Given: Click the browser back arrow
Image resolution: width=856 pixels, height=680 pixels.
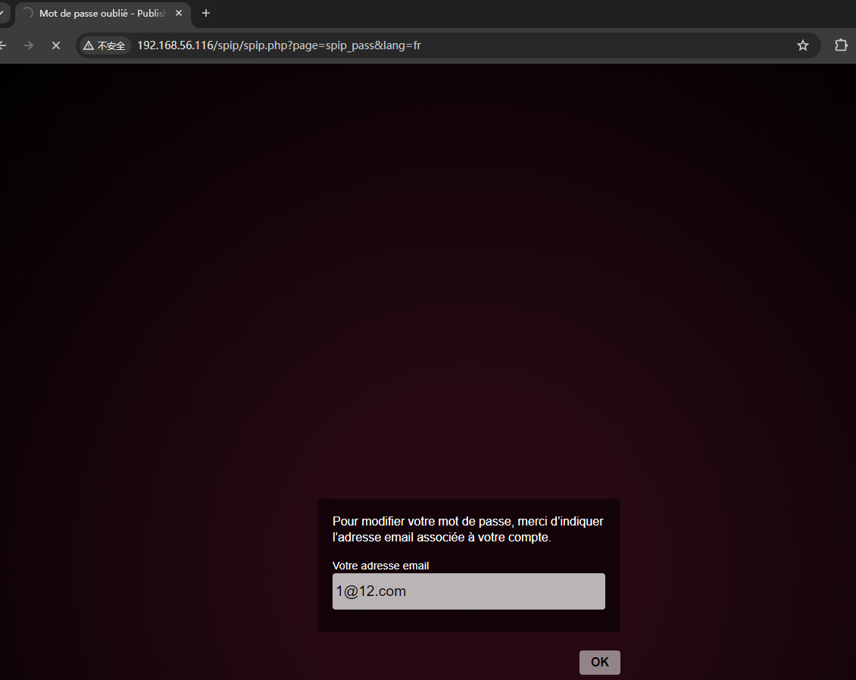Looking at the screenshot, I should coord(3,45).
